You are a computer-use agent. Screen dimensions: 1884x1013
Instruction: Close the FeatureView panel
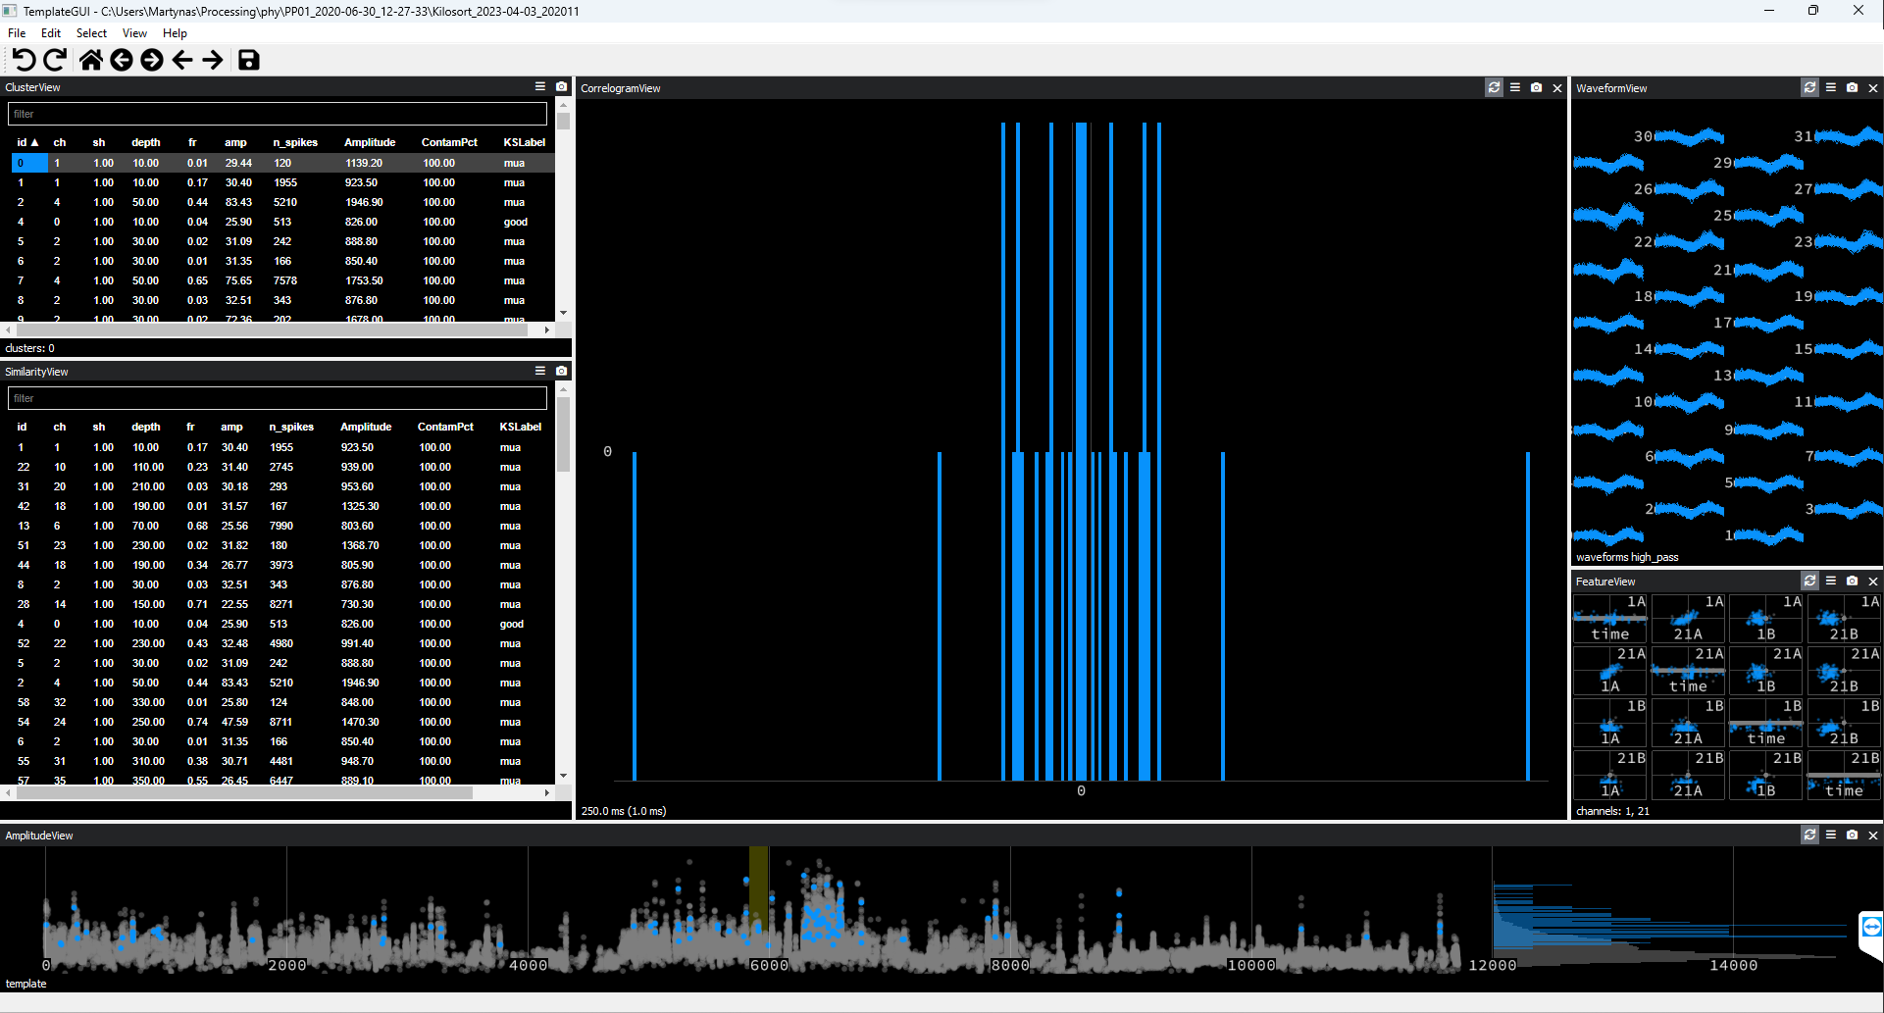(x=1873, y=582)
